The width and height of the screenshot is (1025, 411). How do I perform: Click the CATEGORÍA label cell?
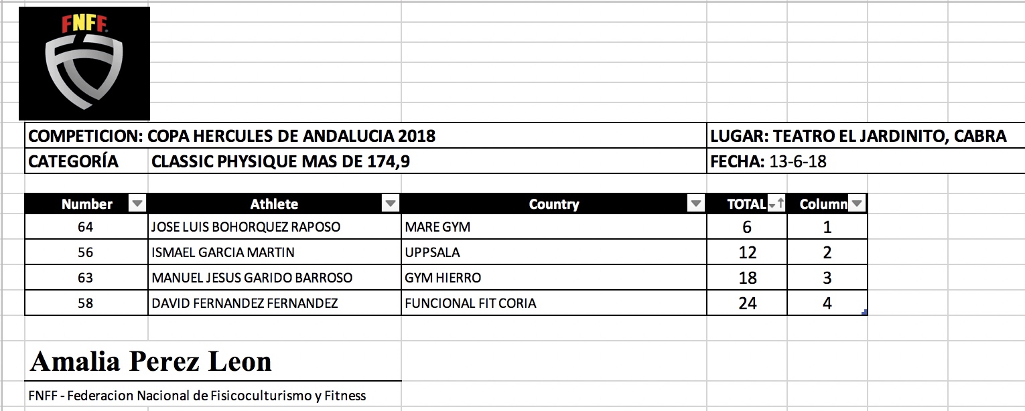[x=74, y=162]
